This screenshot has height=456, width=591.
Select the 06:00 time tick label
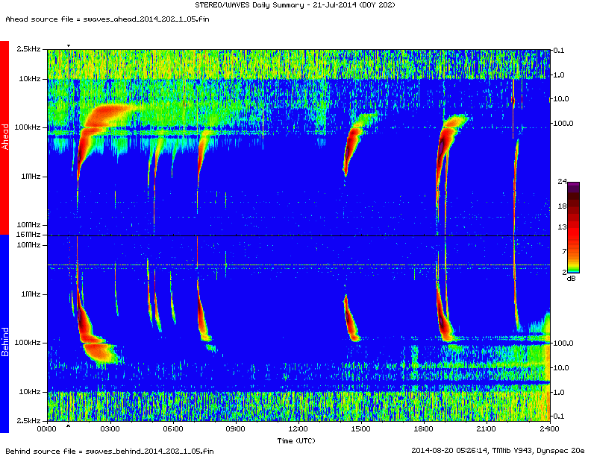tap(173, 429)
